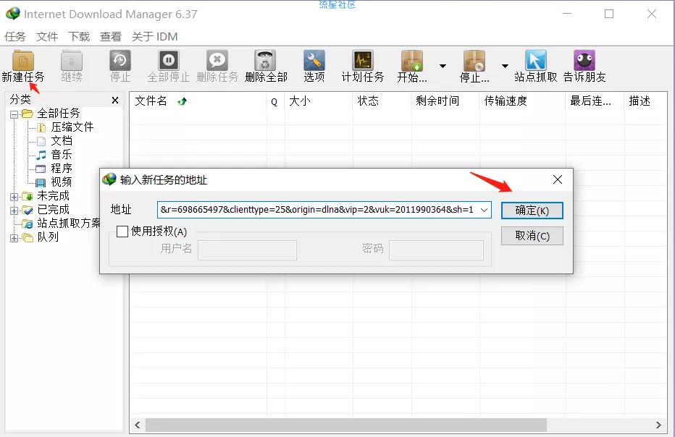This screenshot has width=675, height=437.
Task: Click the horizontal scrollbar thumb
Action: [x=346, y=425]
